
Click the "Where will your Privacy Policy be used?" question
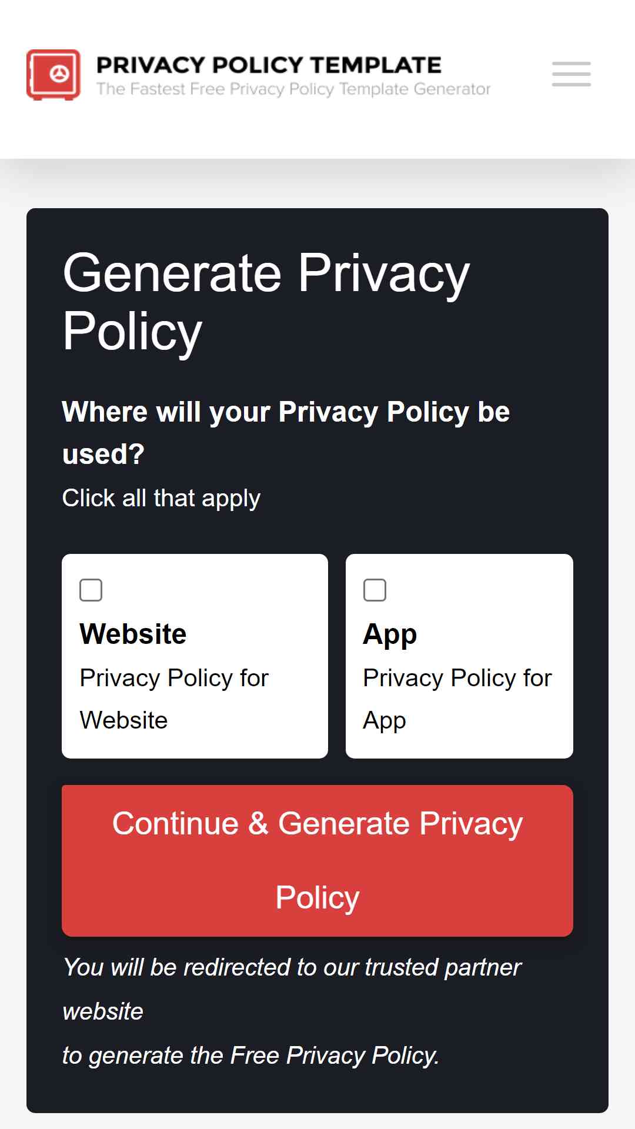click(x=286, y=433)
